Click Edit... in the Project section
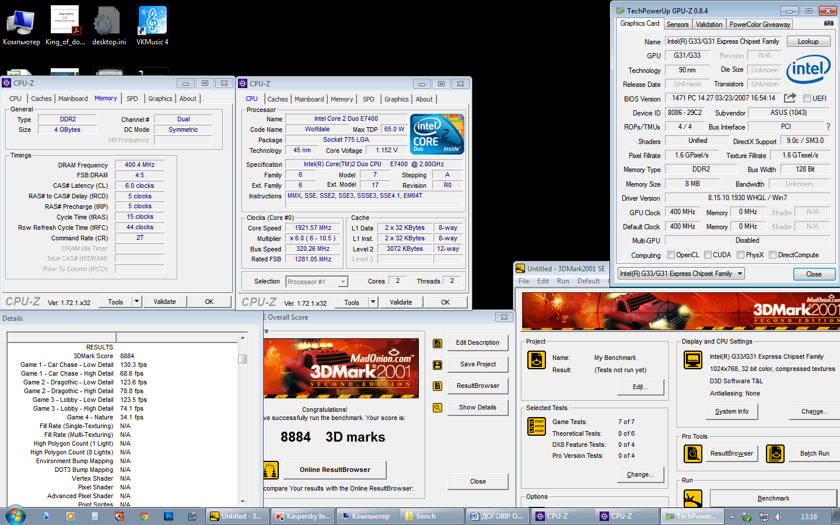The width and height of the screenshot is (840, 525). pyautogui.click(x=640, y=387)
